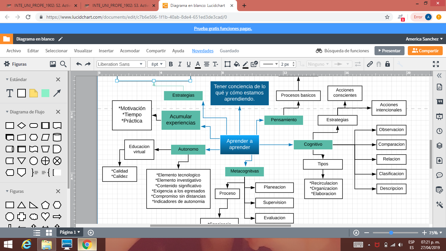This screenshot has width=446, height=251.
Task: Toggle italic text formatting
Action: pos(180,64)
